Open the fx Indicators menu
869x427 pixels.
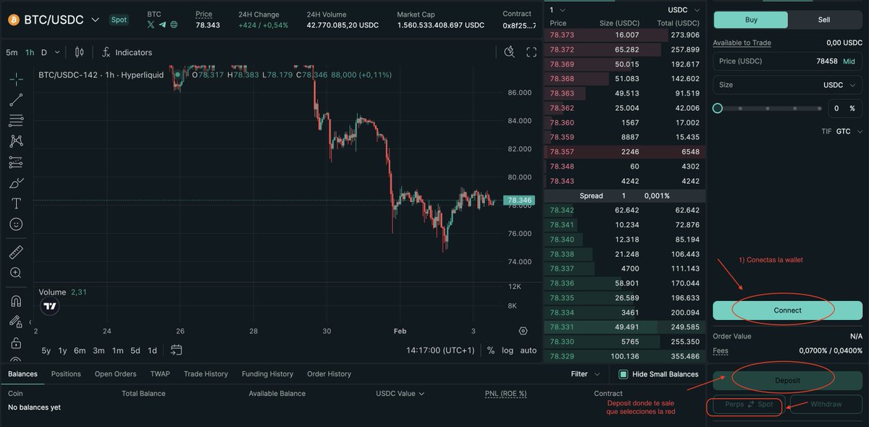click(127, 52)
